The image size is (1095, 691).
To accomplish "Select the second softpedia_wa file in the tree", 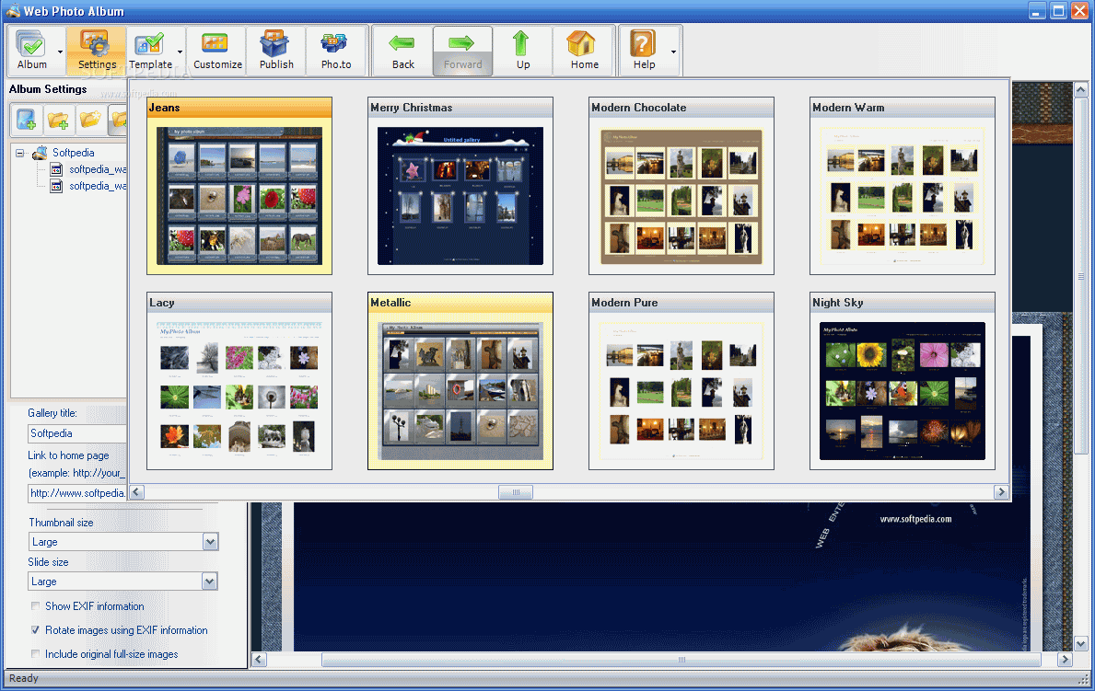I will coord(98,187).
